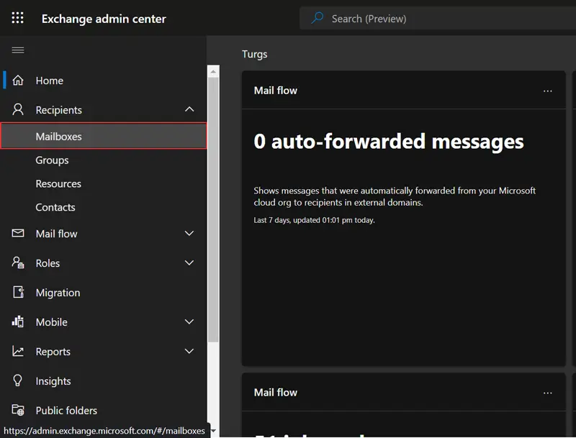Click the Recipients person icon

[18, 110]
